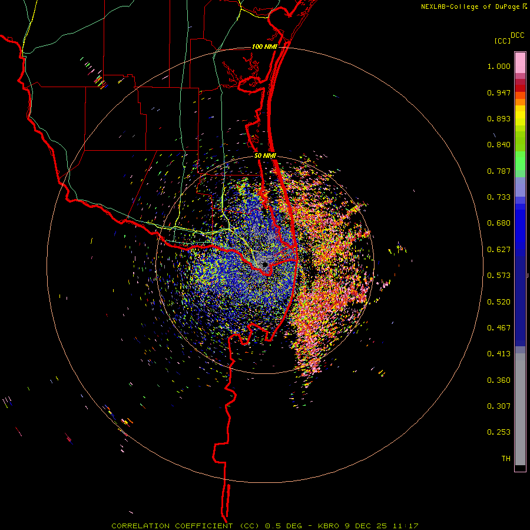Select the 0.307 scale value
Image resolution: width=530 pixels, height=530 pixels.
pos(499,406)
